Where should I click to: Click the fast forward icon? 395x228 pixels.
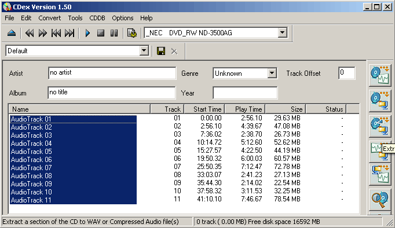(x=42, y=33)
